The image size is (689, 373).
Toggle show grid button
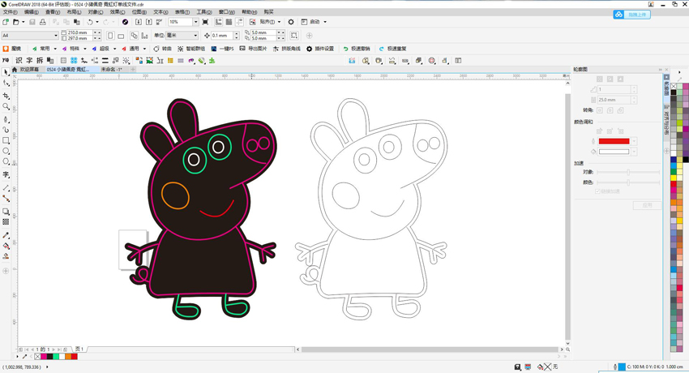coord(229,22)
